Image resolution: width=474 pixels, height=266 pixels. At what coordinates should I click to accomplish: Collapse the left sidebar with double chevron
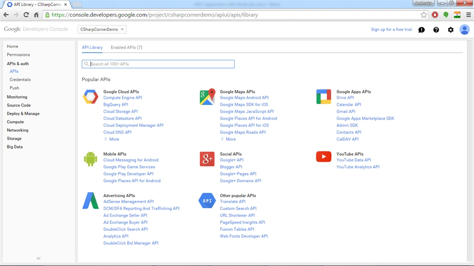[x=39, y=259]
